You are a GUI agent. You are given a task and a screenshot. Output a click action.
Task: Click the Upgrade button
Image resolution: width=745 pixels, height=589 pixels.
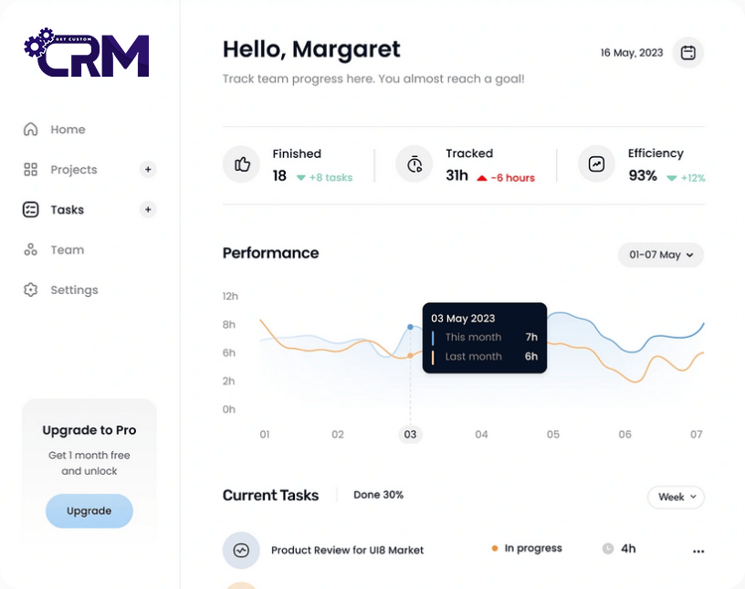pyautogui.click(x=89, y=511)
